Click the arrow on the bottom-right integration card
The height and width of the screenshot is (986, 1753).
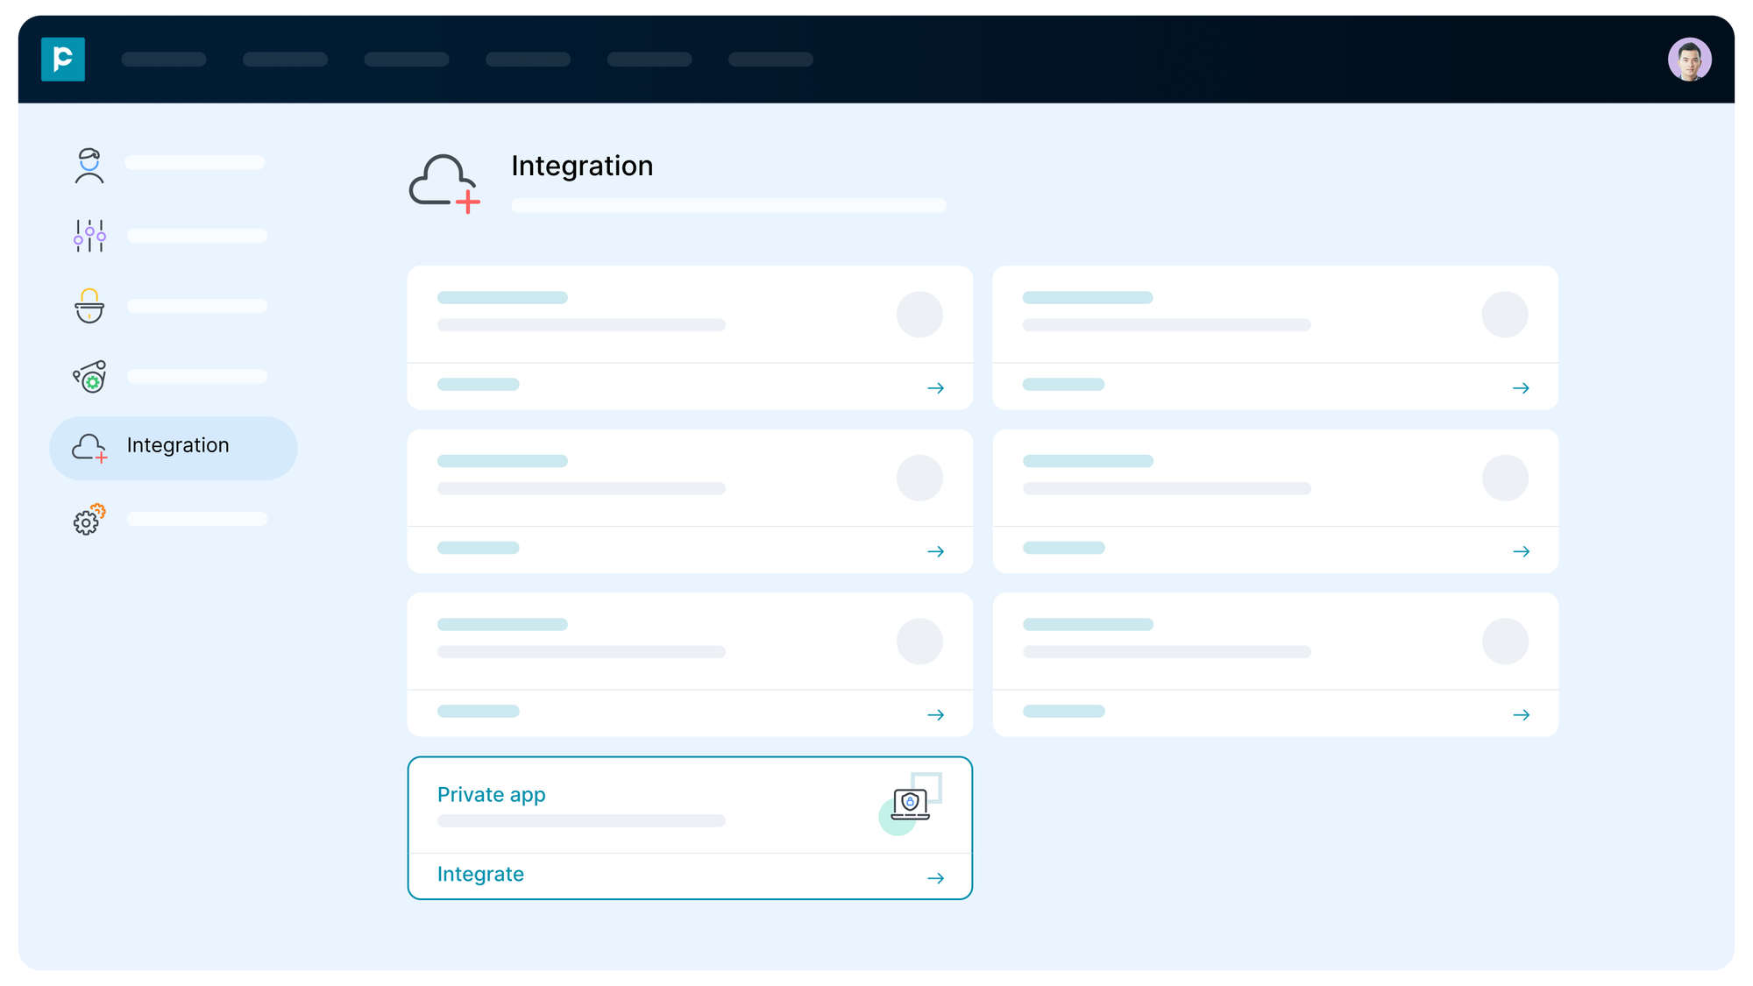(x=1522, y=713)
